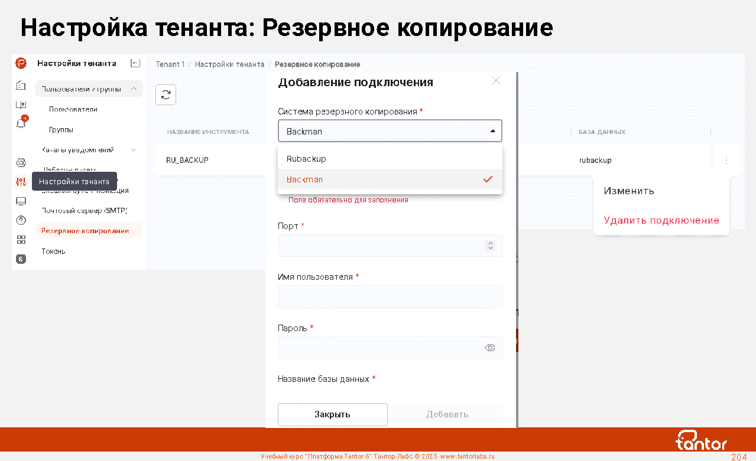This screenshot has width=756, height=461.
Task: Click the tenant settings sliders icon
Action: [x=21, y=182]
